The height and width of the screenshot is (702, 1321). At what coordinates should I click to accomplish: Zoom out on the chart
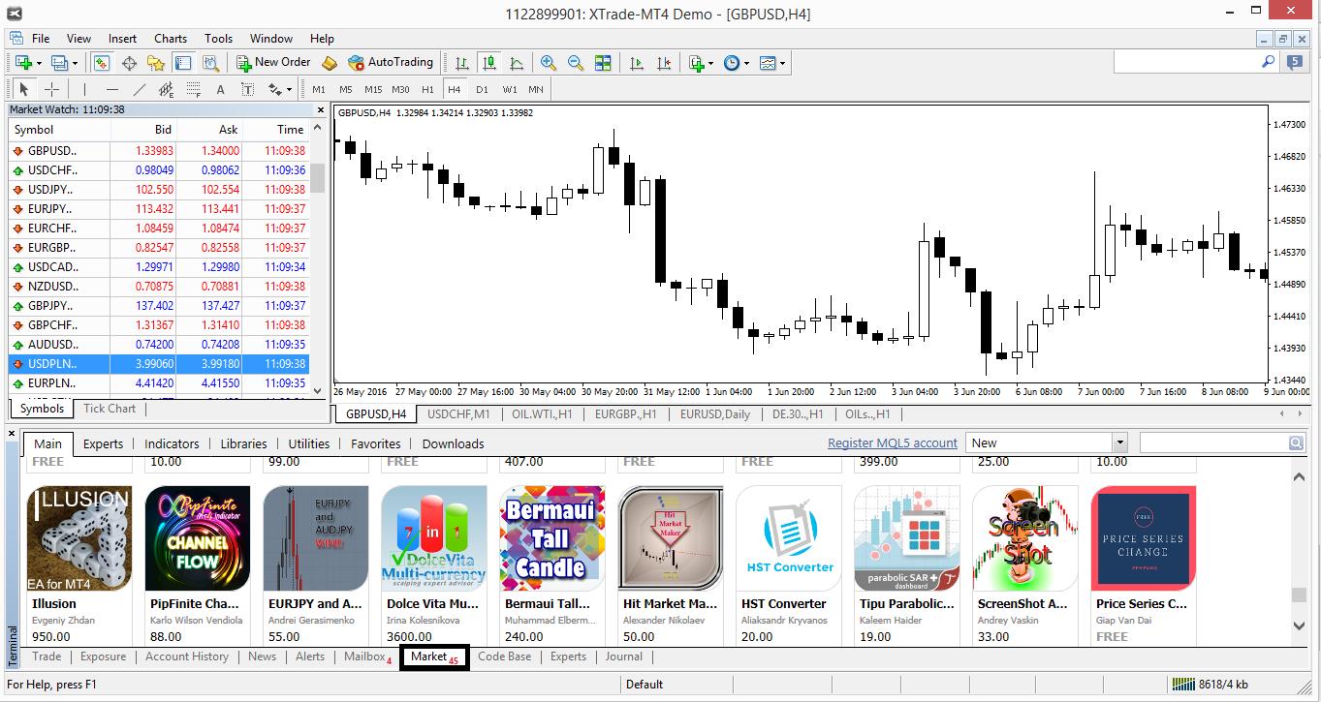pyautogui.click(x=576, y=63)
